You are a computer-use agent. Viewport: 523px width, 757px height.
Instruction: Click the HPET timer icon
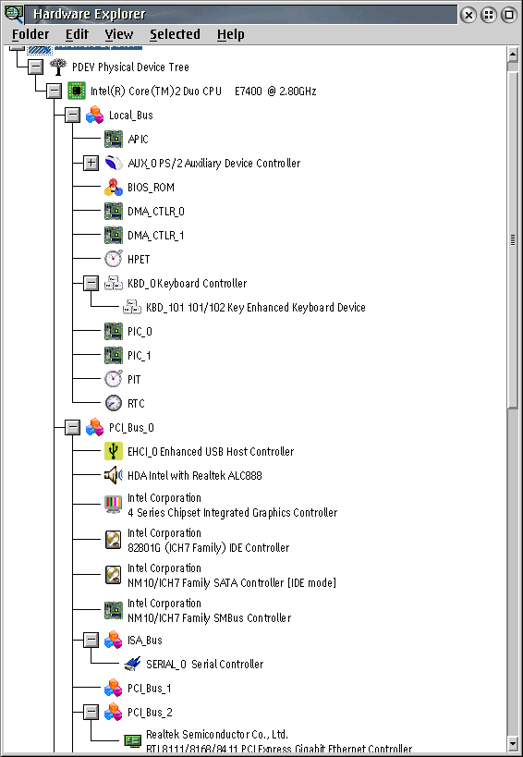114,259
